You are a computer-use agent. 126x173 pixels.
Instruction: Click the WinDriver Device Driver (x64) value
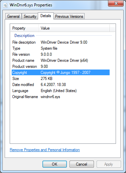[x=64, y=60]
